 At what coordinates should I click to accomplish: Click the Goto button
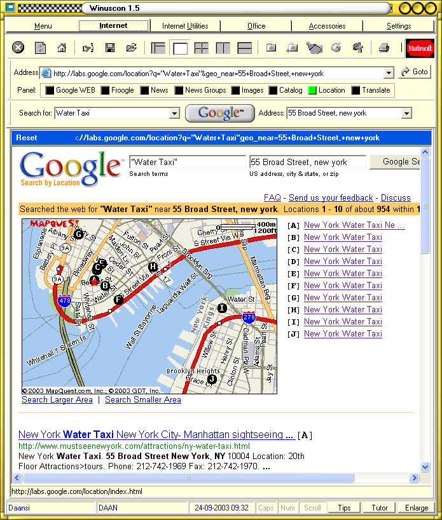click(x=415, y=72)
